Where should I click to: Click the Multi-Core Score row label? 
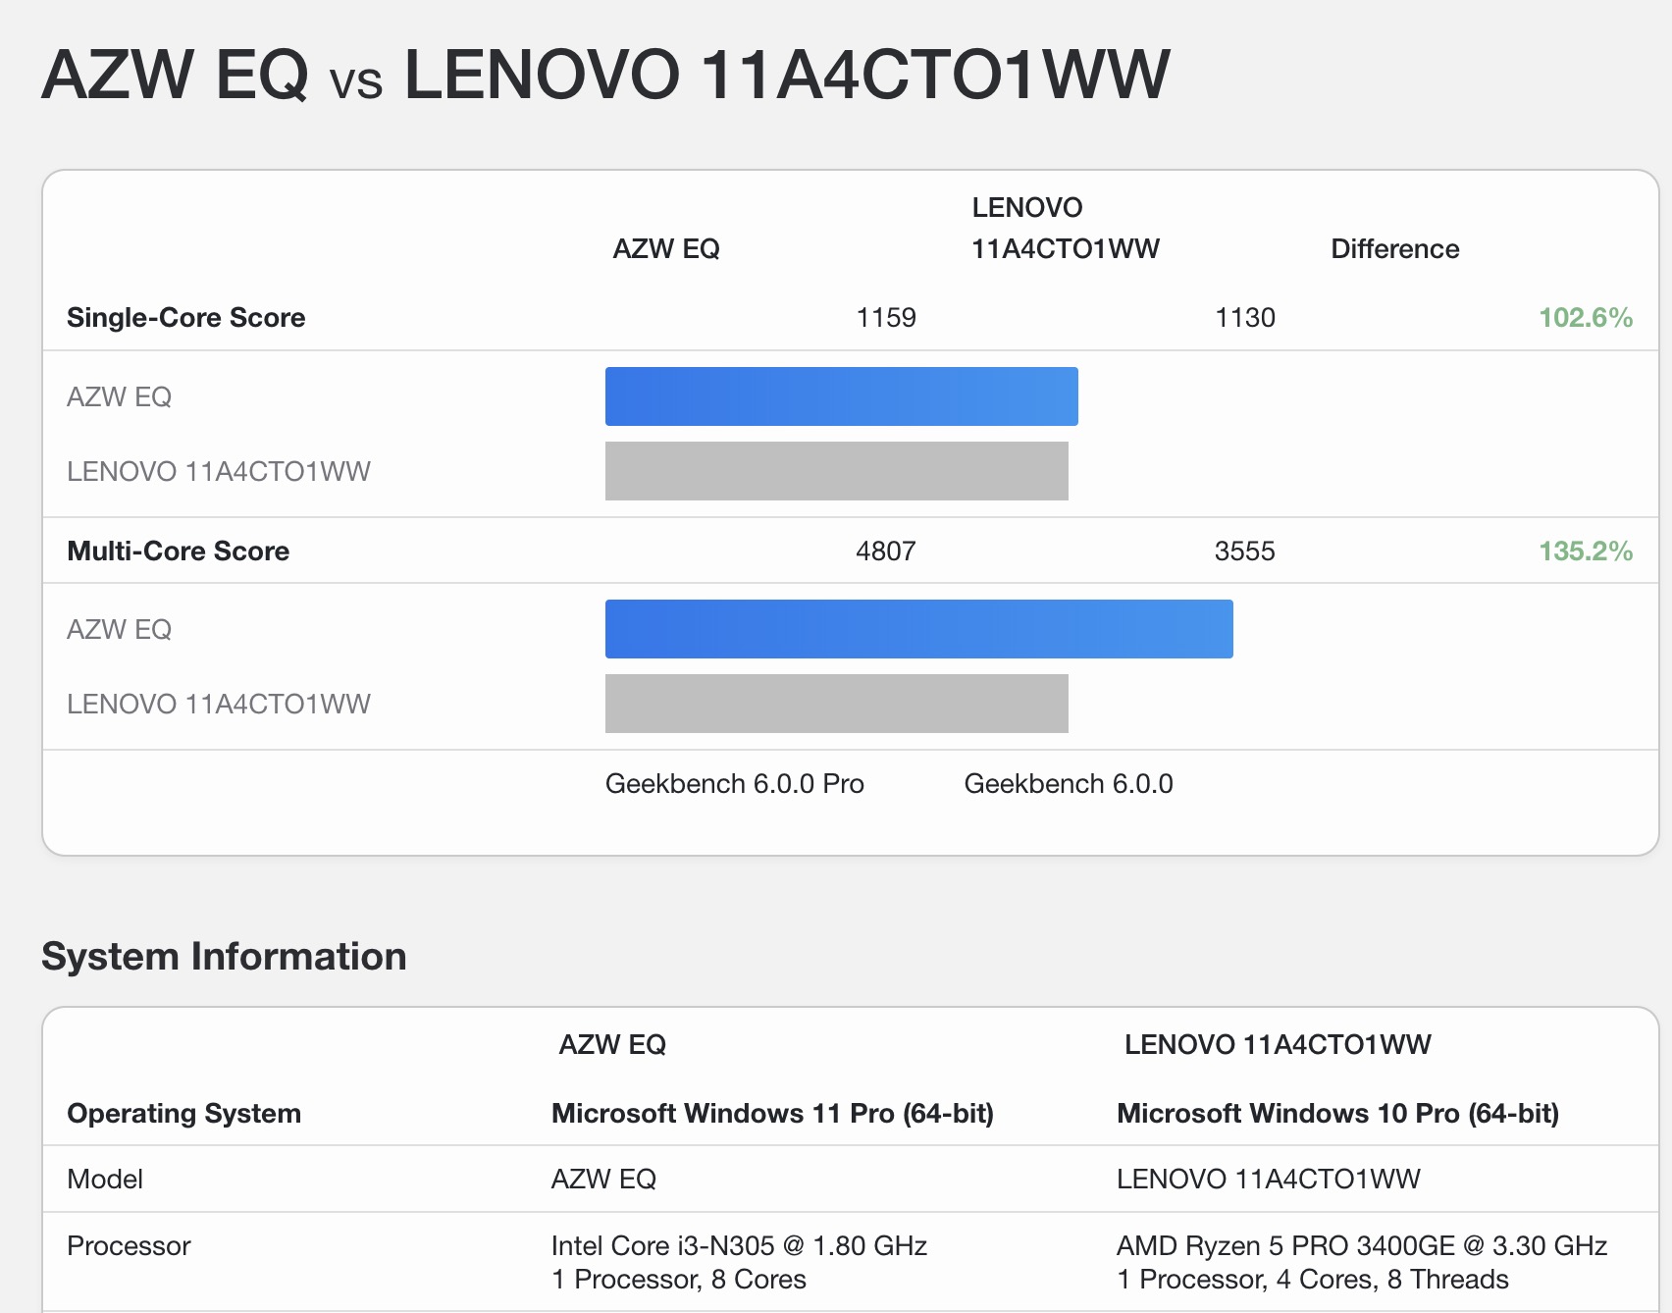coord(178,551)
